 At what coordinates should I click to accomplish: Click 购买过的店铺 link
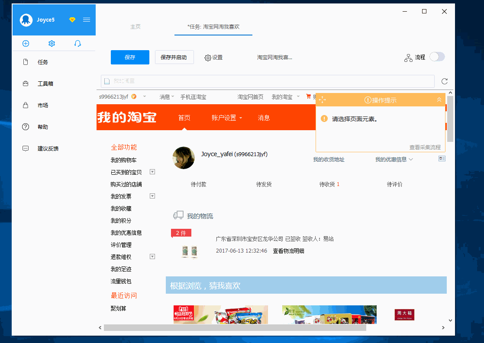[x=126, y=184]
